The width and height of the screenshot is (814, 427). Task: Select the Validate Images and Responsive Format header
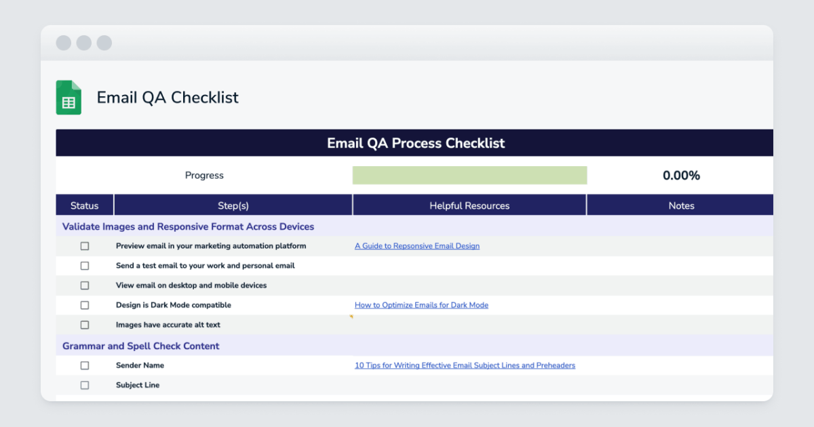[187, 226]
